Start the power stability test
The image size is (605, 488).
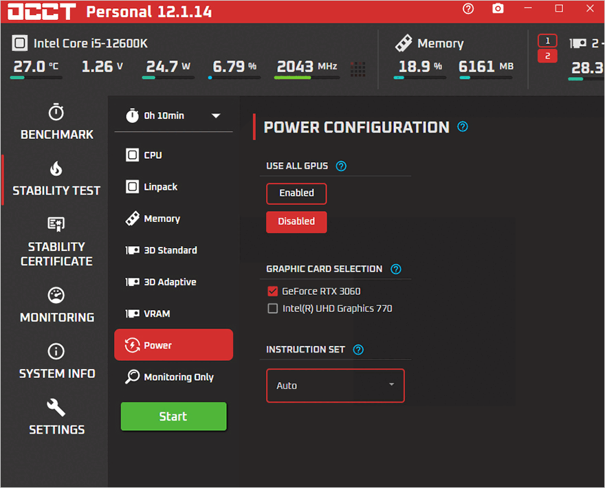point(174,417)
